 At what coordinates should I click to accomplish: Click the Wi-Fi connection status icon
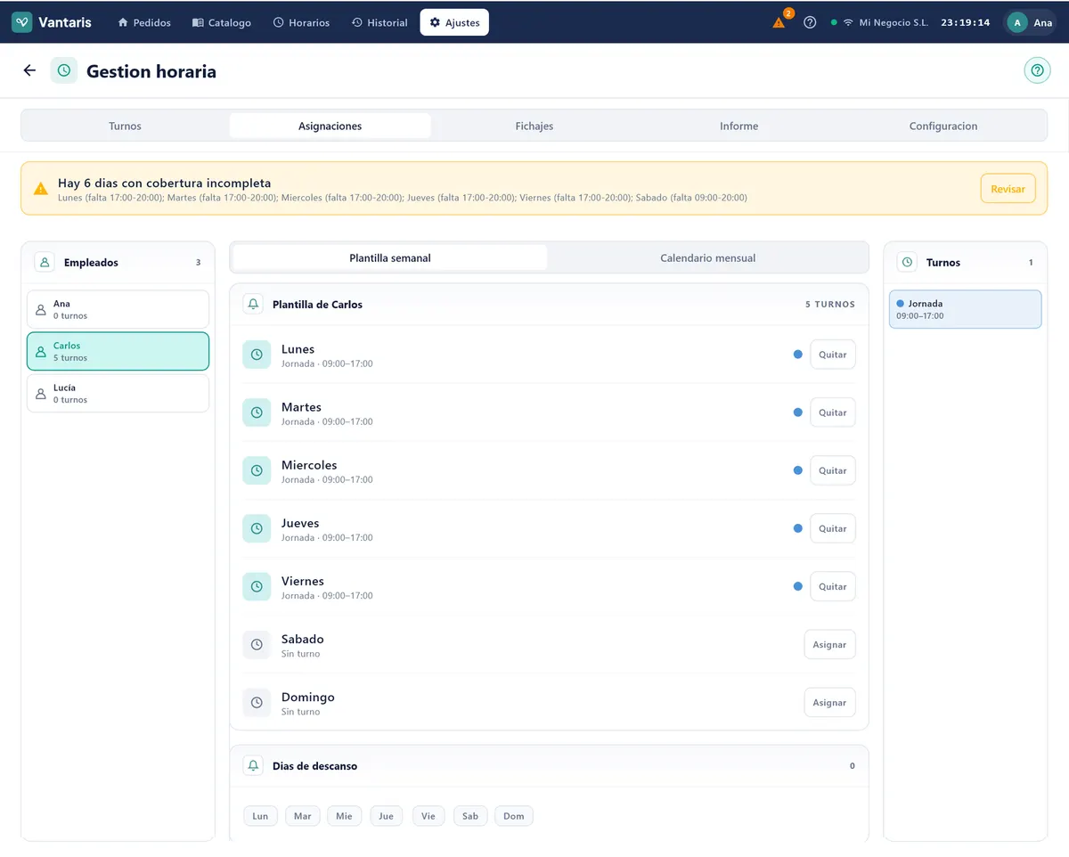coord(848,22)
